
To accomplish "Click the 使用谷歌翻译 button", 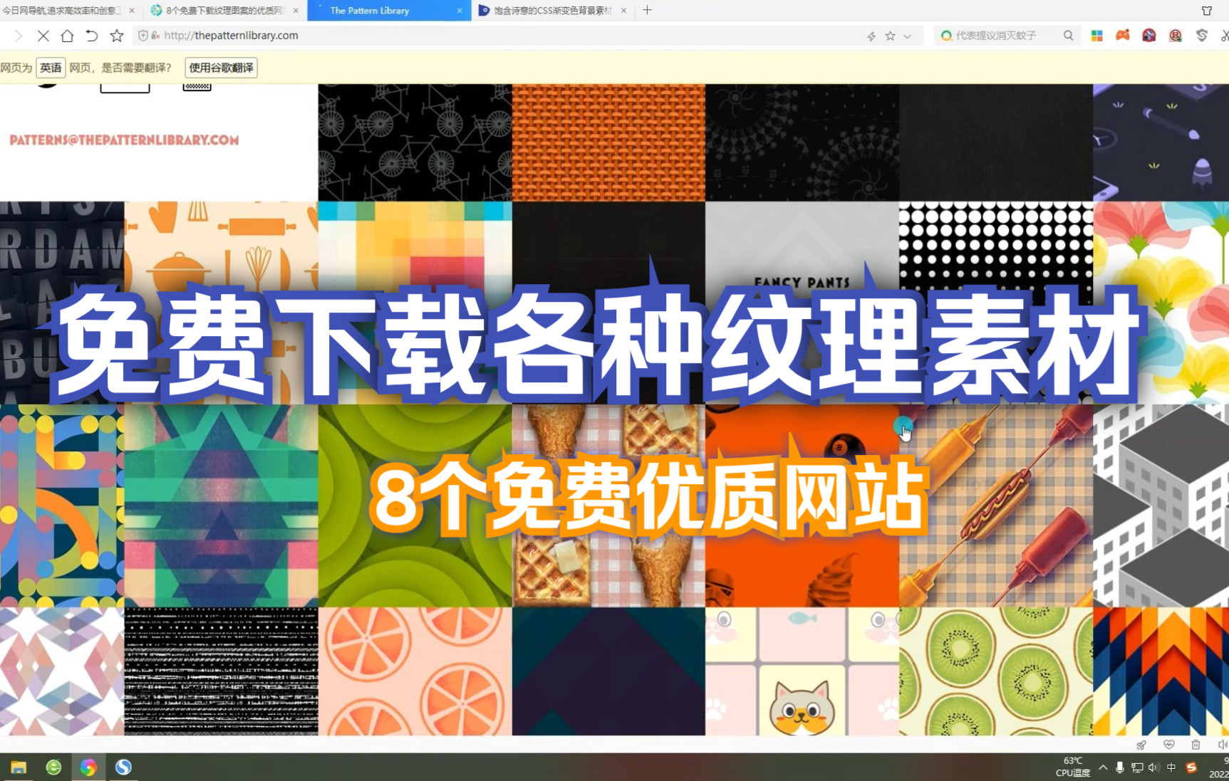I will point(221,68).
